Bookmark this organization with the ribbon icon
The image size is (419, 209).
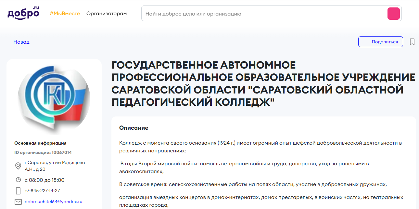click(412, 41)
